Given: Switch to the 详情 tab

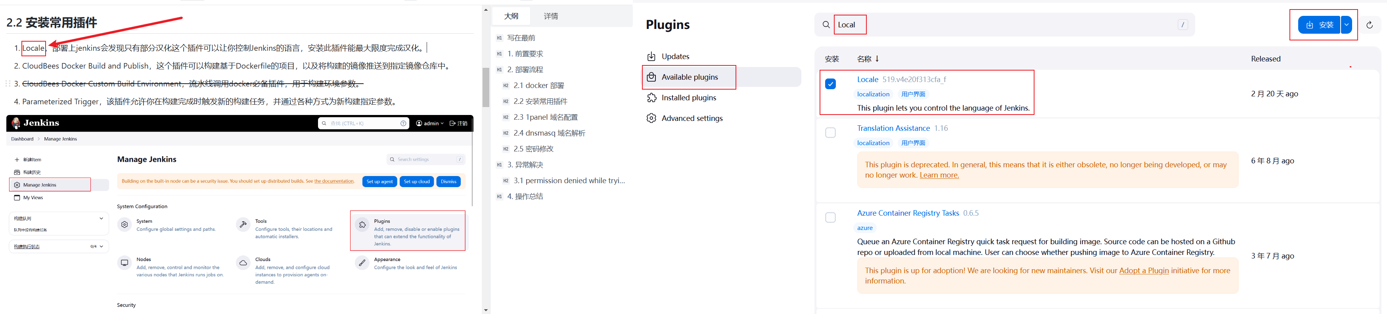Looking at the screenshot, I should coord(551,16).
